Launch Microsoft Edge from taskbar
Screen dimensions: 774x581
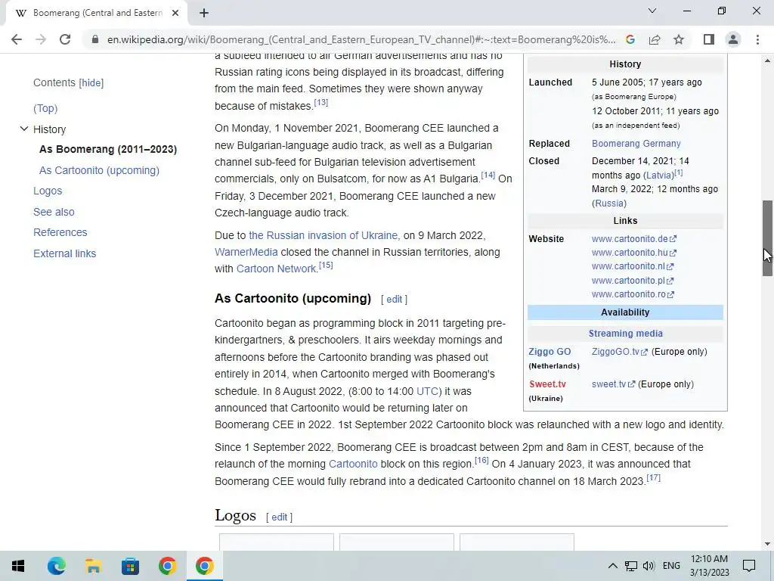(56, 566)
